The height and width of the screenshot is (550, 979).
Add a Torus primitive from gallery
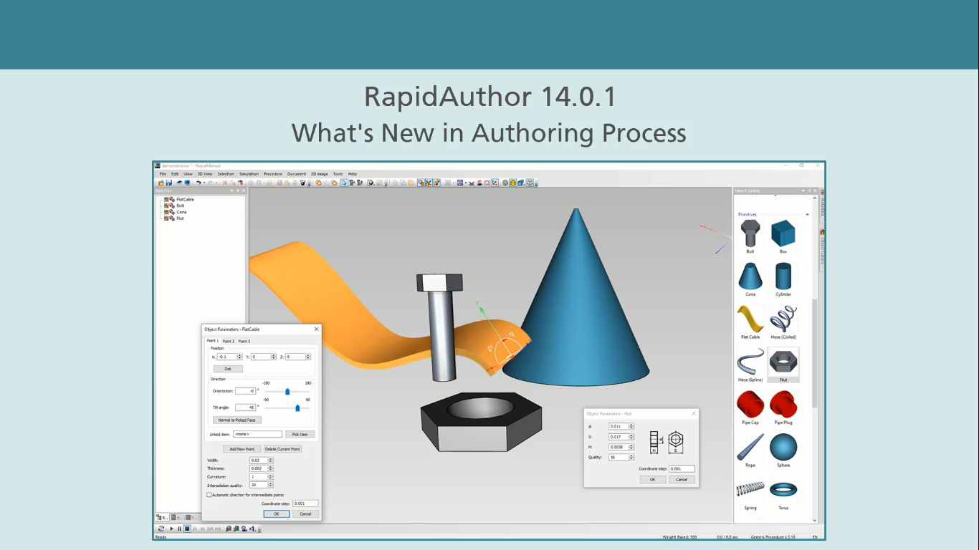[783, 493]
